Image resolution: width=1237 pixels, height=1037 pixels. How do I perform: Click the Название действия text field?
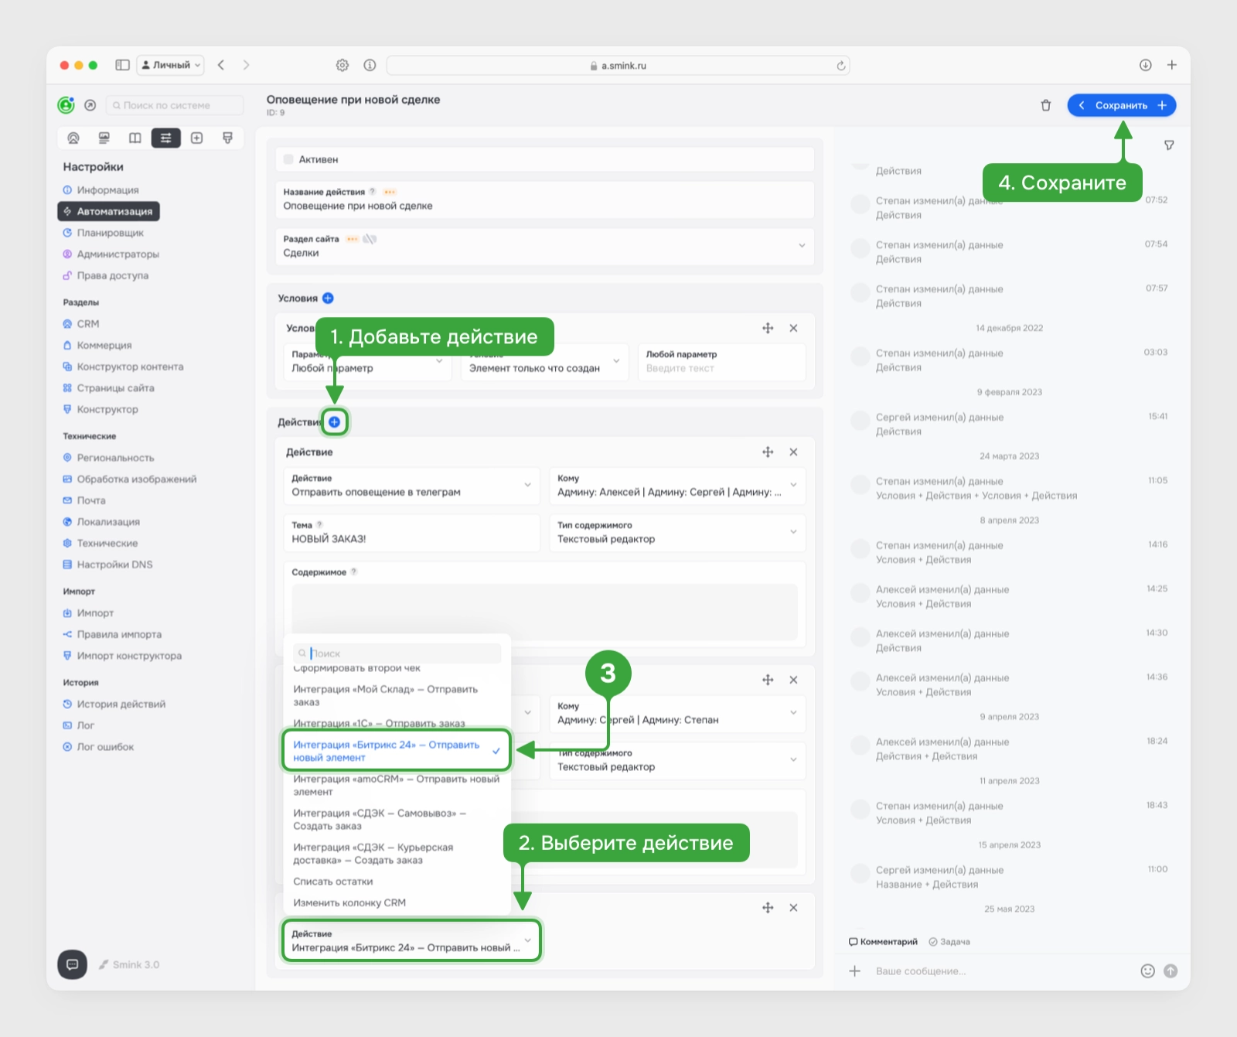pyautogui.click(x=545, y=200)
